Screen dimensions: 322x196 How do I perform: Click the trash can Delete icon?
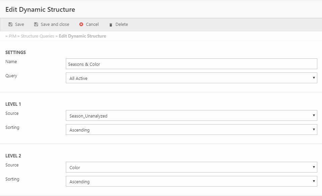coord(111,25)
